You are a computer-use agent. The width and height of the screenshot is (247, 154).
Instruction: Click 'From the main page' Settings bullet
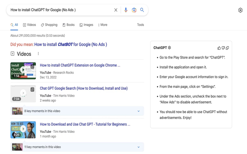pyautogui.click(x=188, y=87)
